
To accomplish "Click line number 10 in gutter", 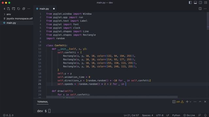I will [40, 45].
